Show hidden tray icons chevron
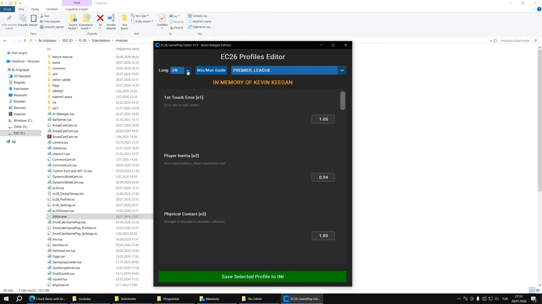Screen dimensions: 542x304 (459, 299)
